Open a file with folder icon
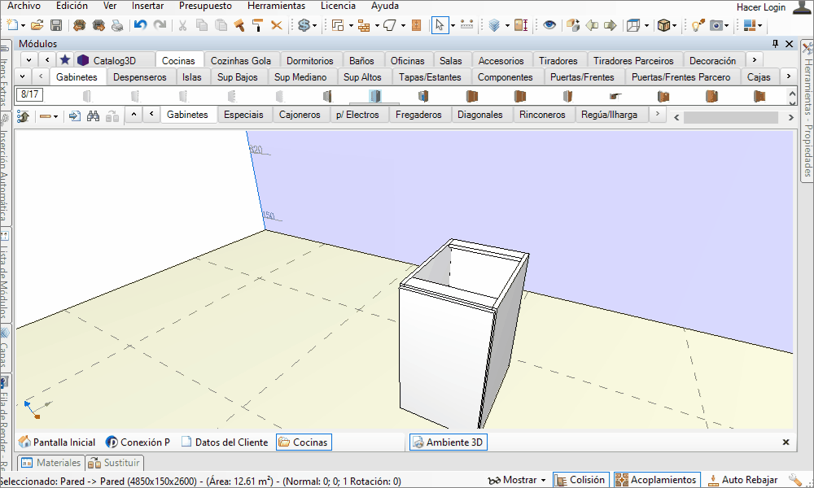Screen dimensions: 814x488 (x=37, y=25)
